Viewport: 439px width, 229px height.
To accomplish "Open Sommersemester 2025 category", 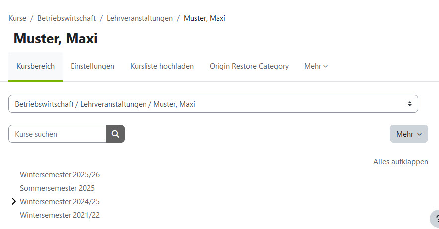I will [x=57, y=188].
